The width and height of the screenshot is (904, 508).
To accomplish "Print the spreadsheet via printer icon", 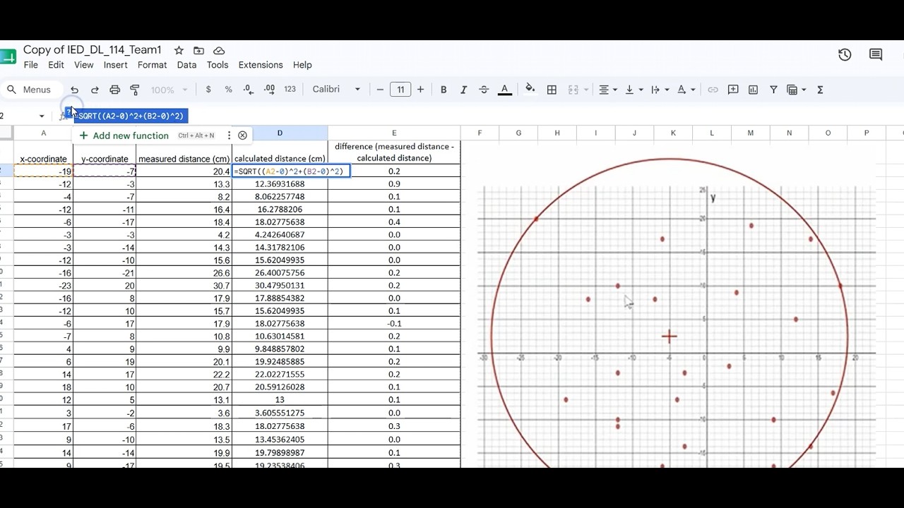I will [x=115, y=90].
